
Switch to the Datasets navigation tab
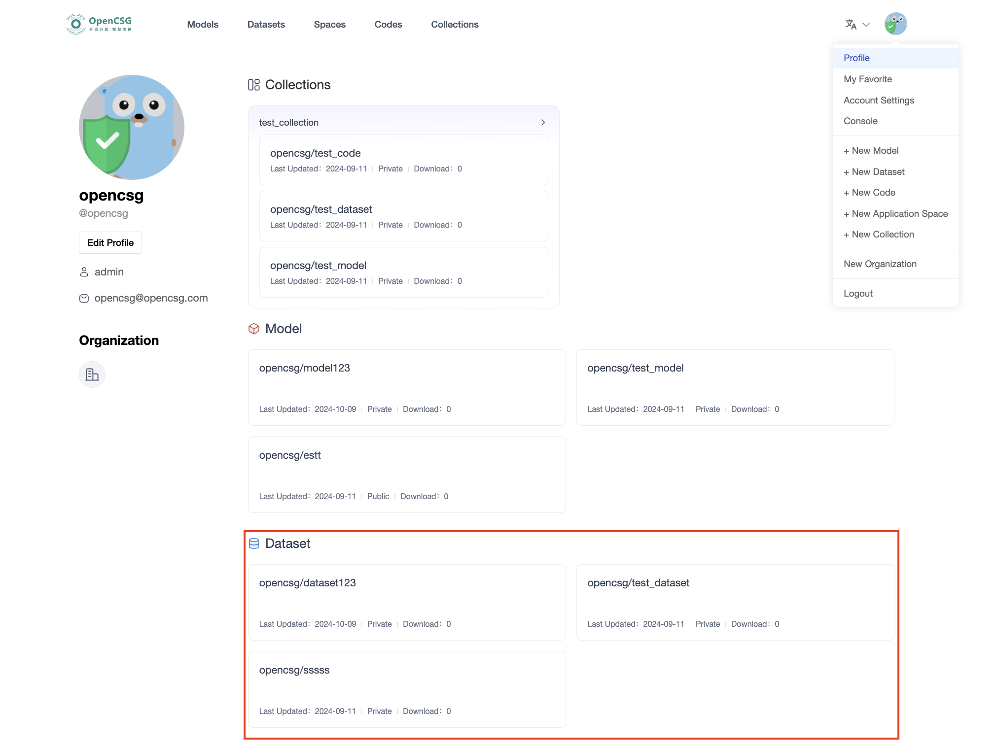coord(266,24)
